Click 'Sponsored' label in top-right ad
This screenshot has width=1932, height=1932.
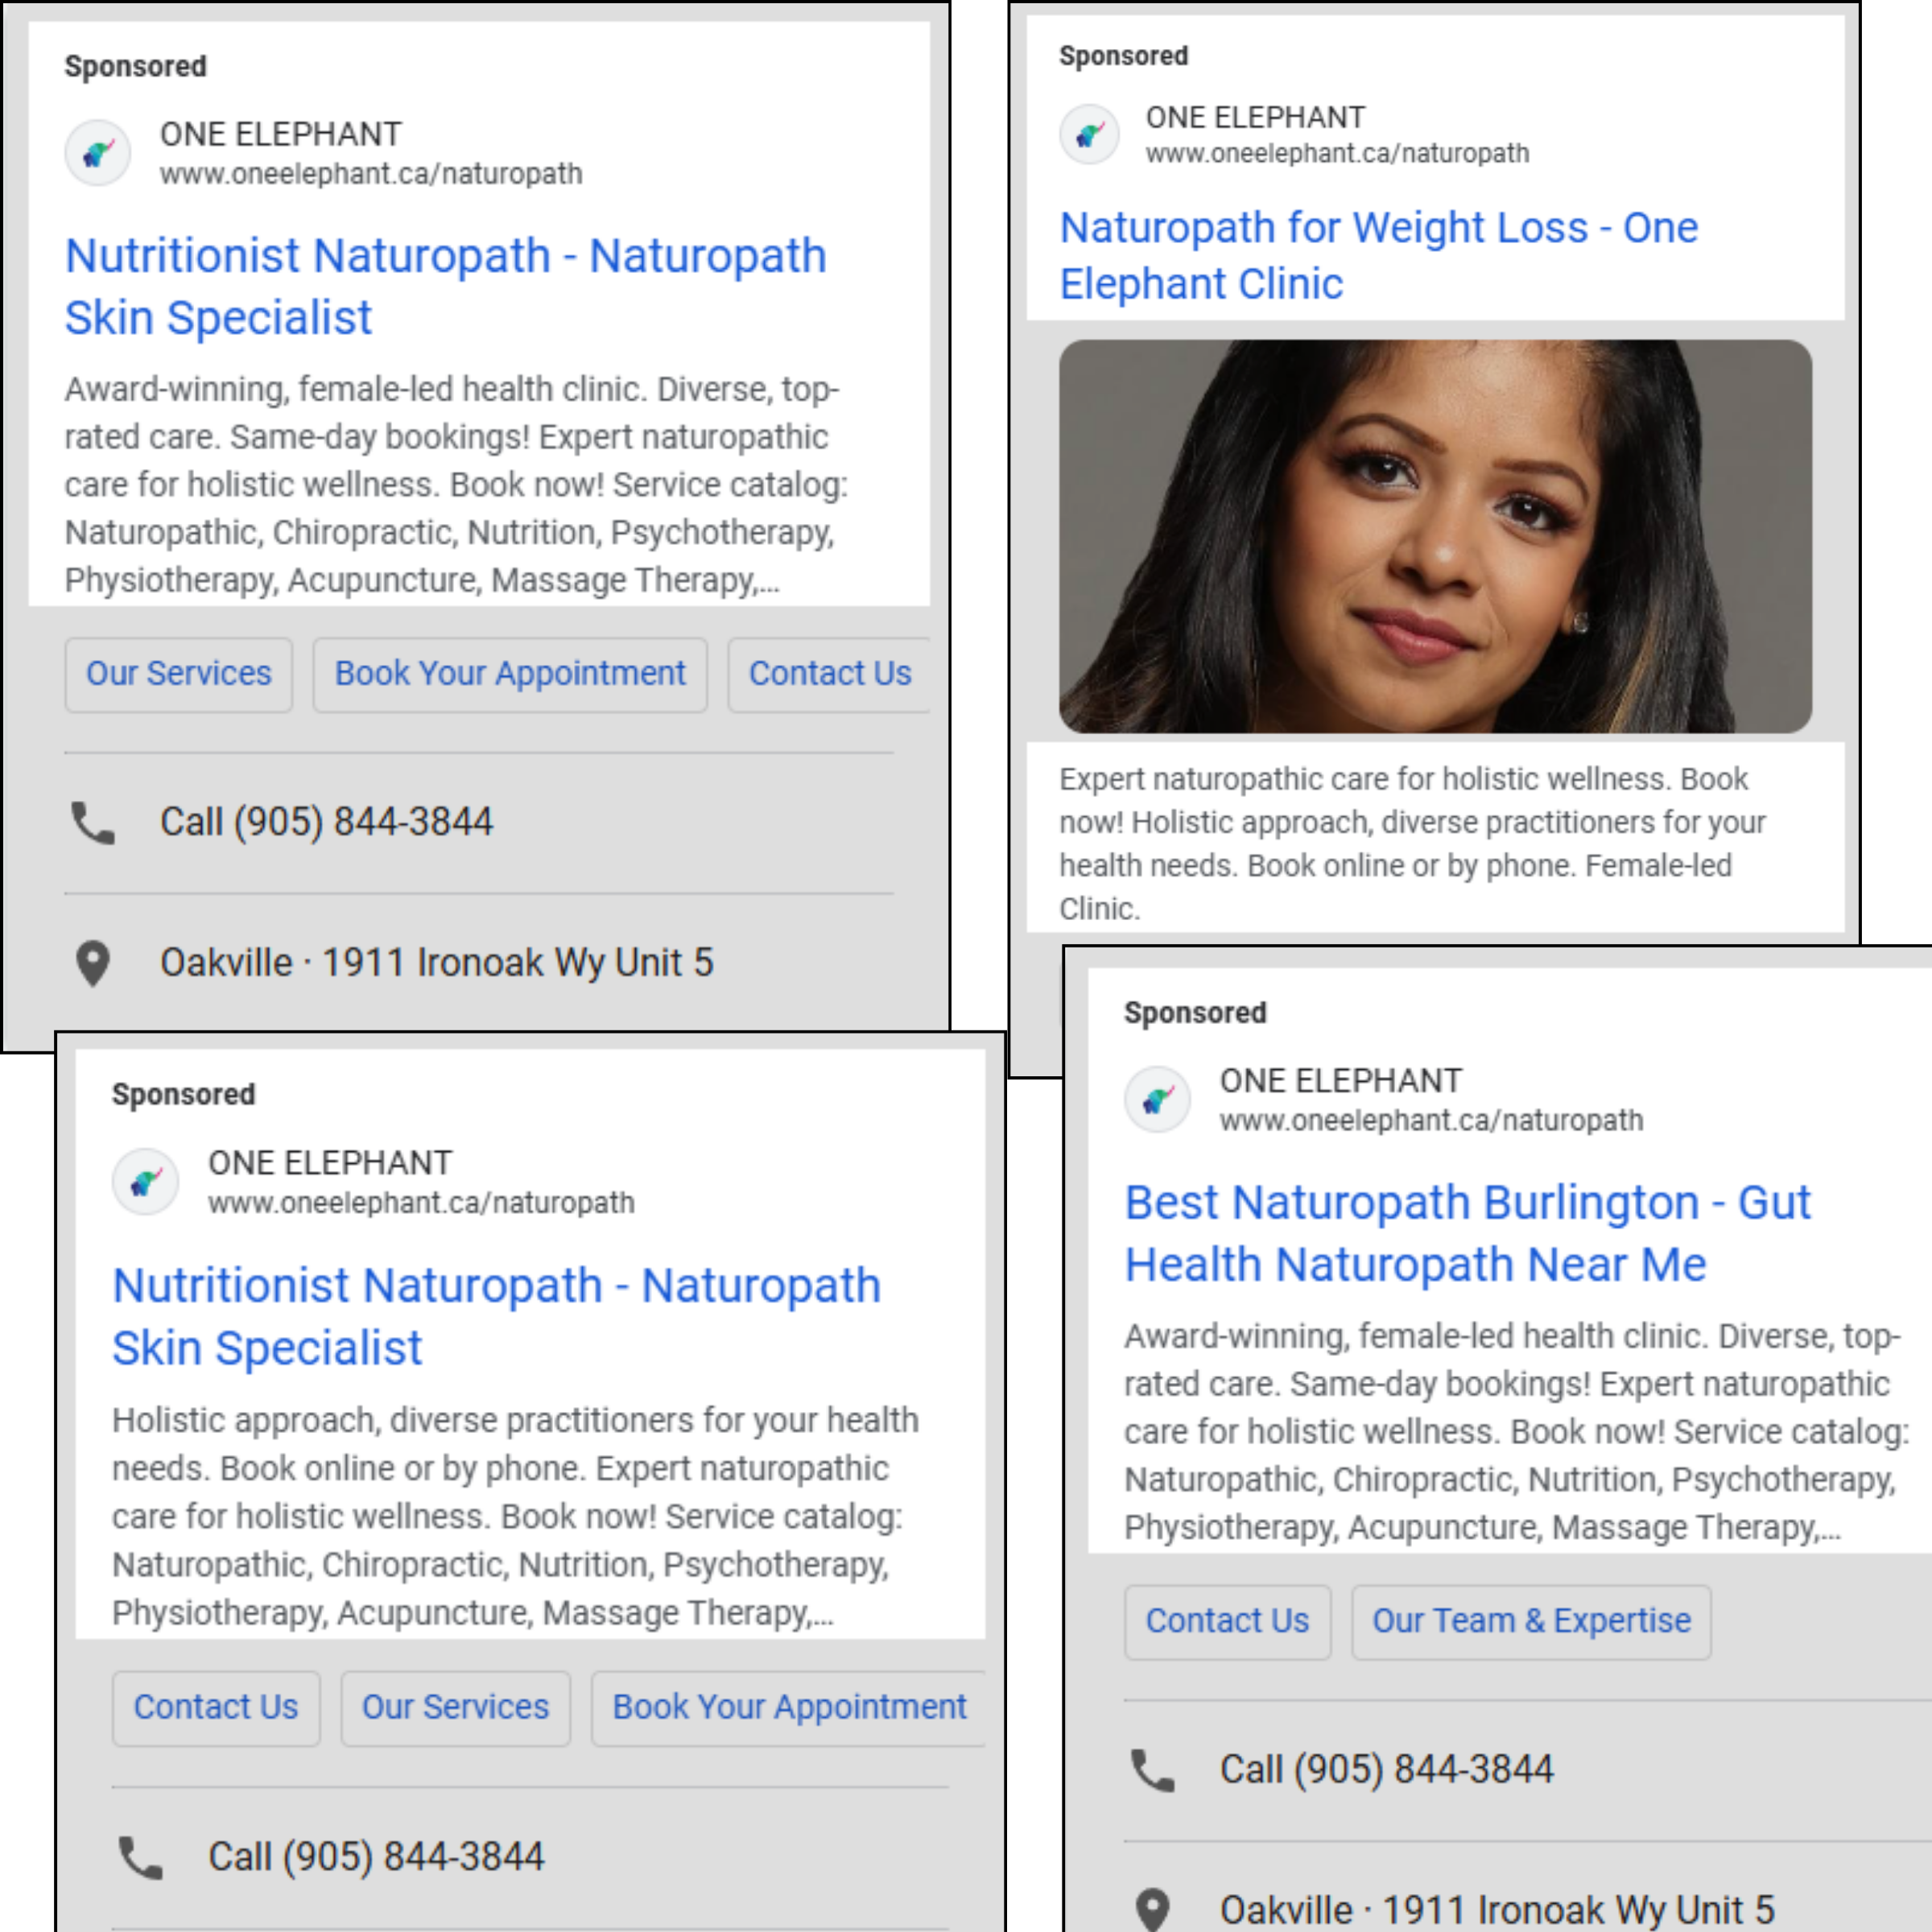click(1124, 56)
